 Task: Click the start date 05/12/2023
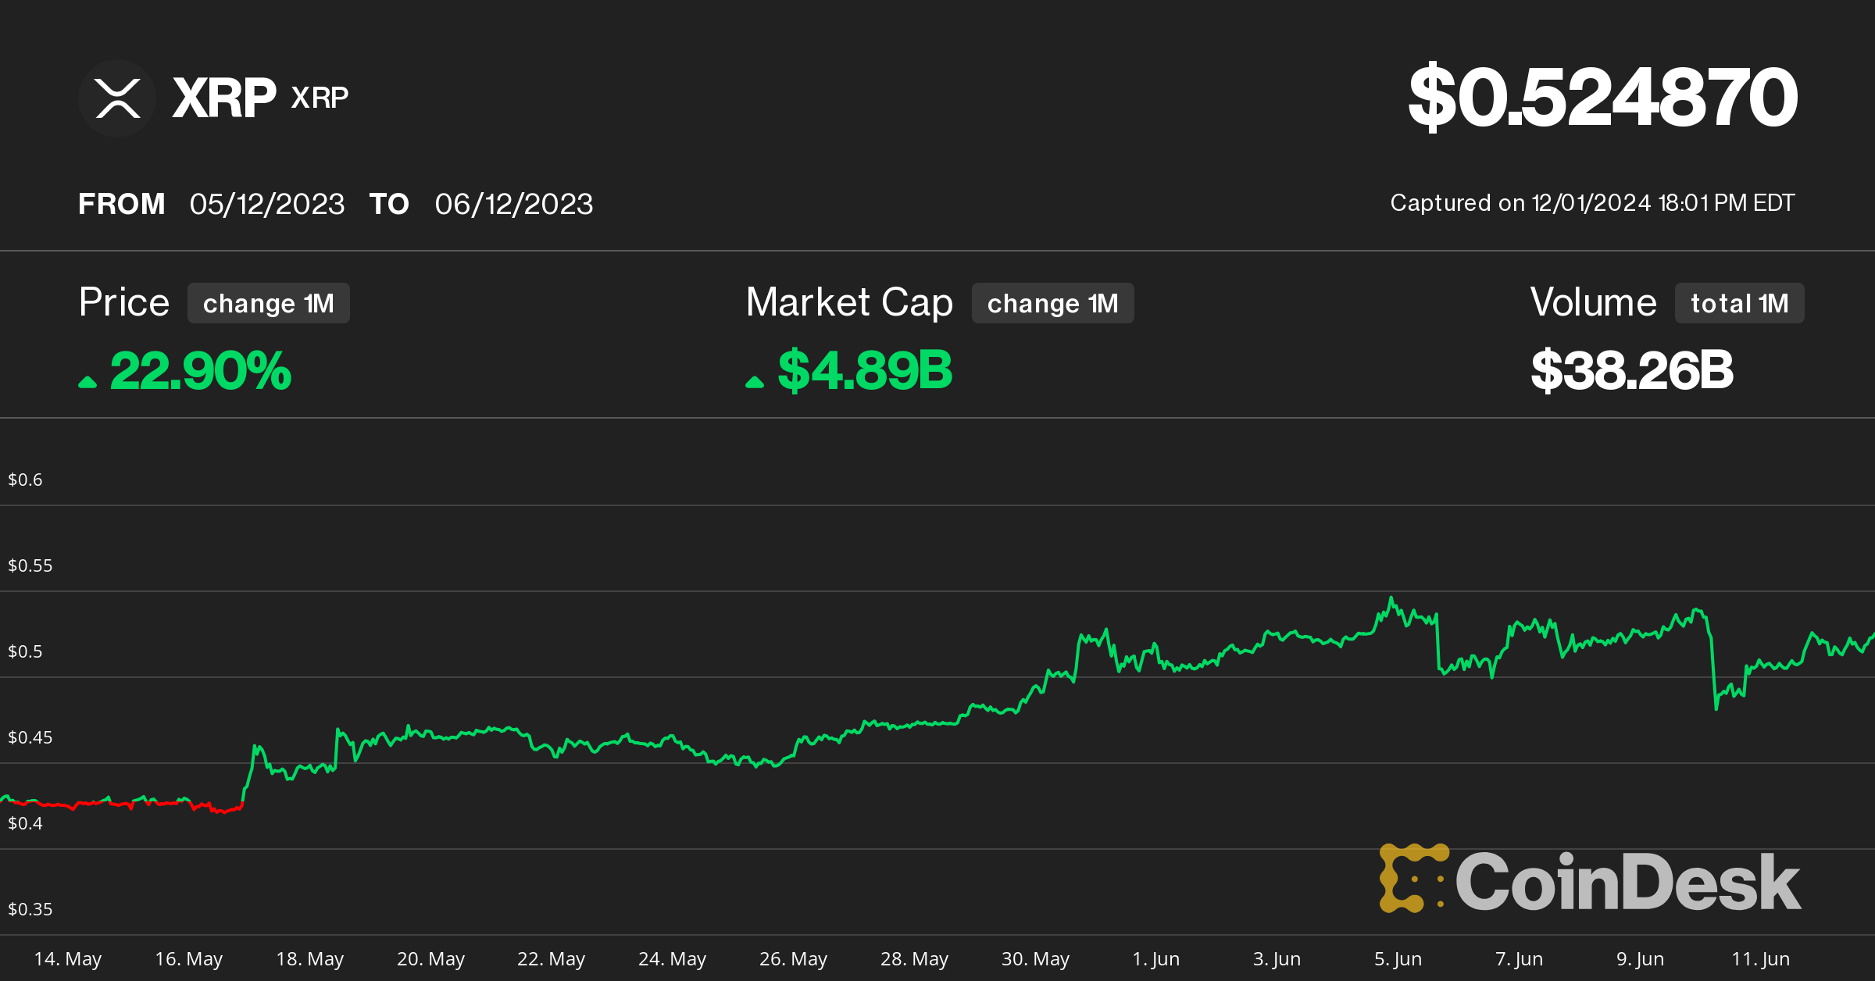267,205
